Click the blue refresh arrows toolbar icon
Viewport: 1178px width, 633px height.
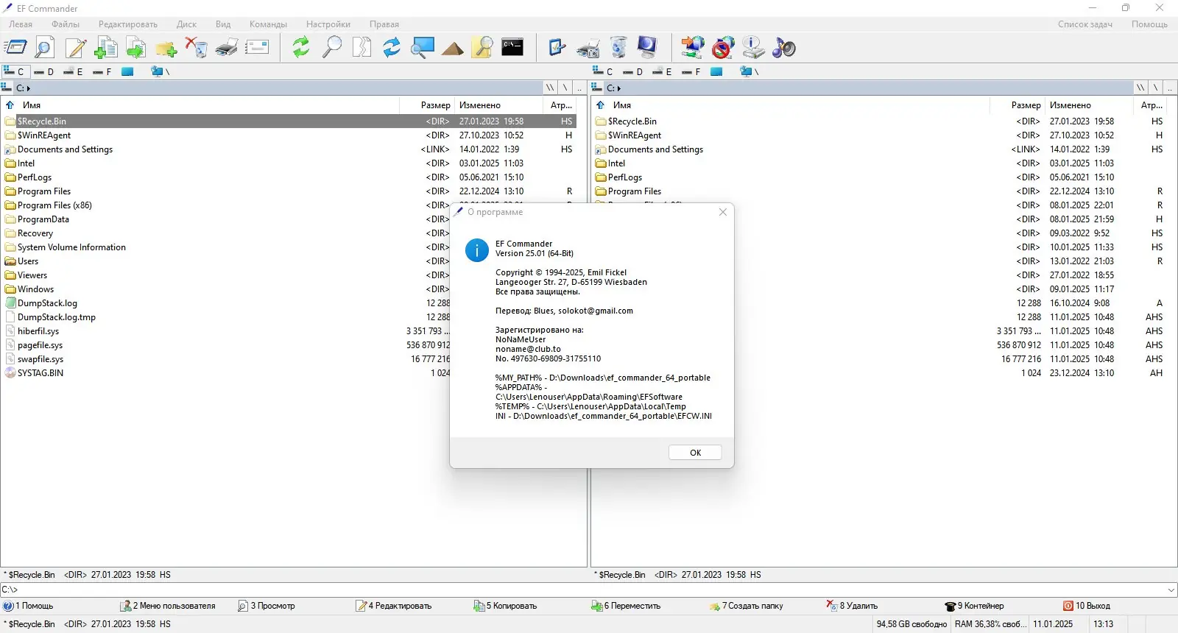pos(392,48)
